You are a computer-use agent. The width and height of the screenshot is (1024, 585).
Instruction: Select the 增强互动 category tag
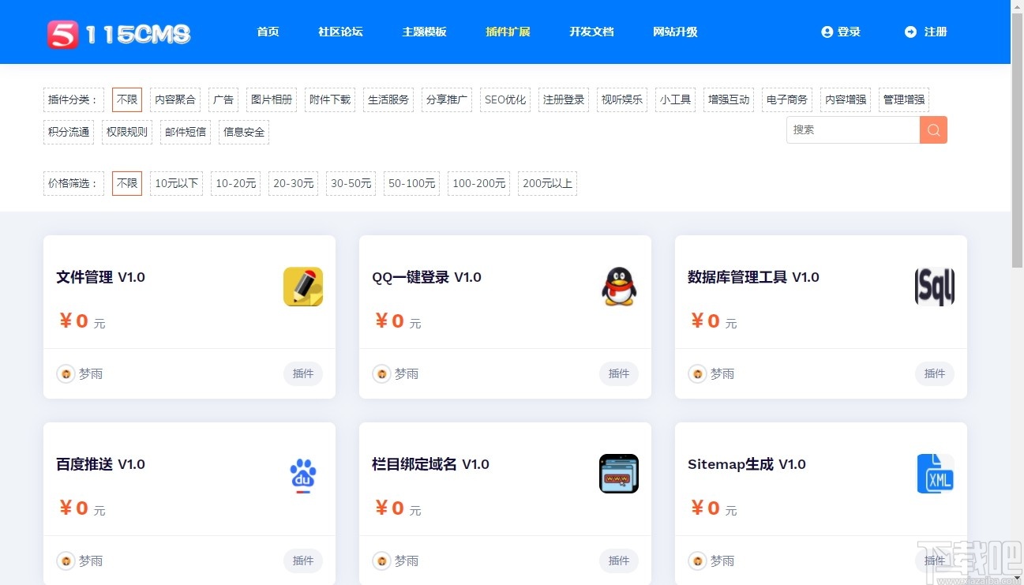click(x=729, y=99)
